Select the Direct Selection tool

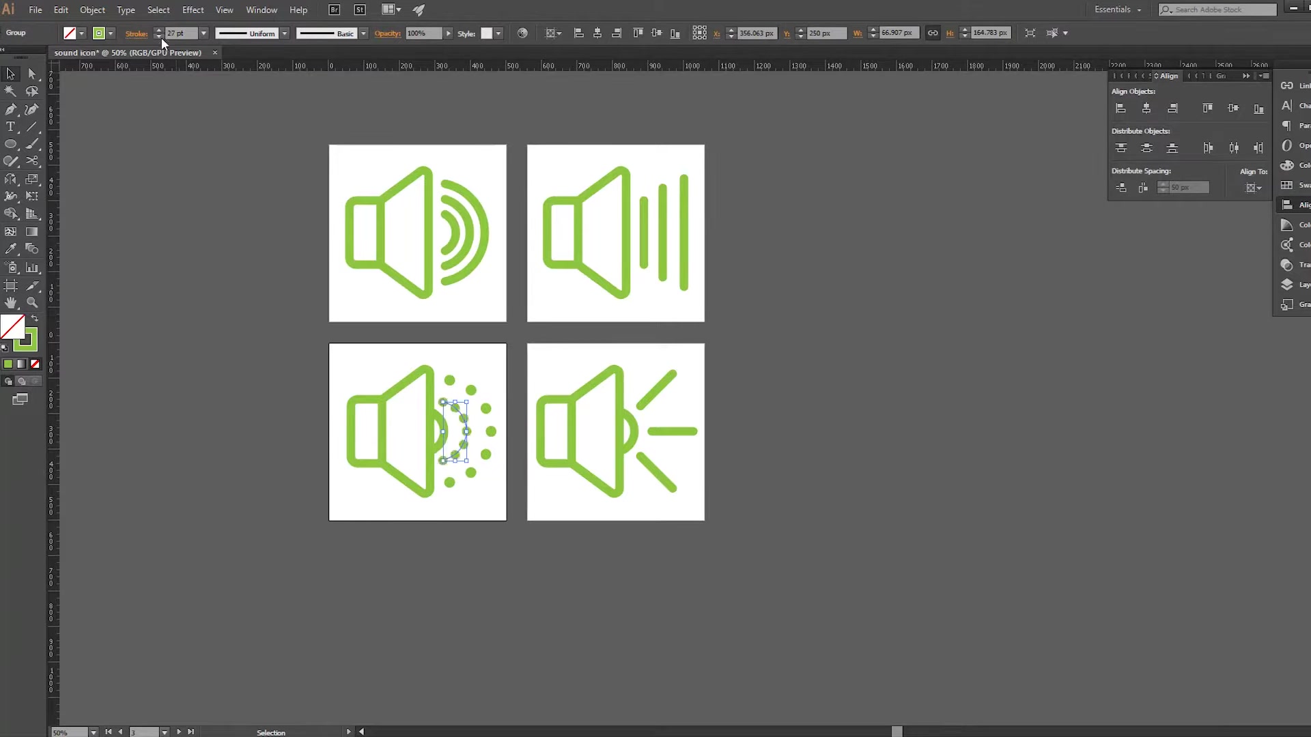32,74
